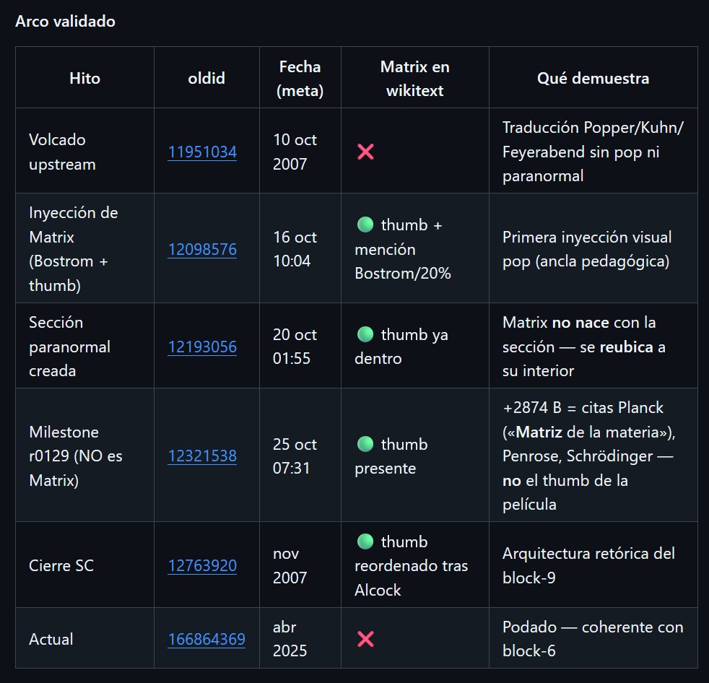Screen dimensions: 709x683
Task: Click green circle beside 'thumb presente'
Action: click(365, 444)
